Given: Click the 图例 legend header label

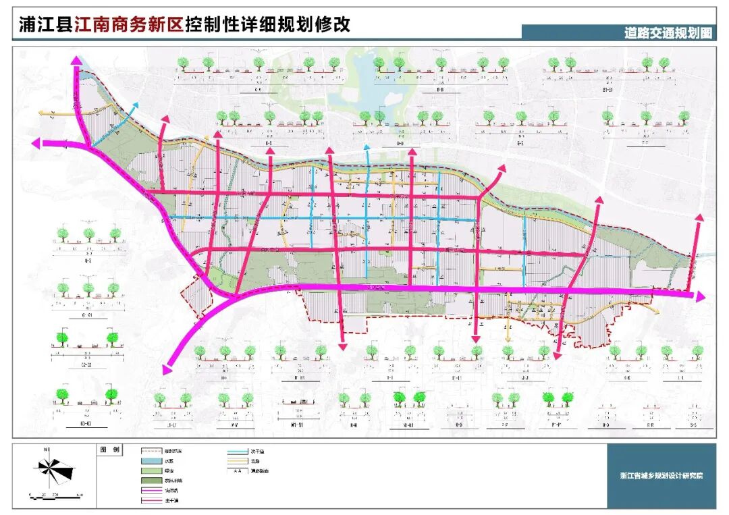Looking at the screenshot, I should click(109, 450).
